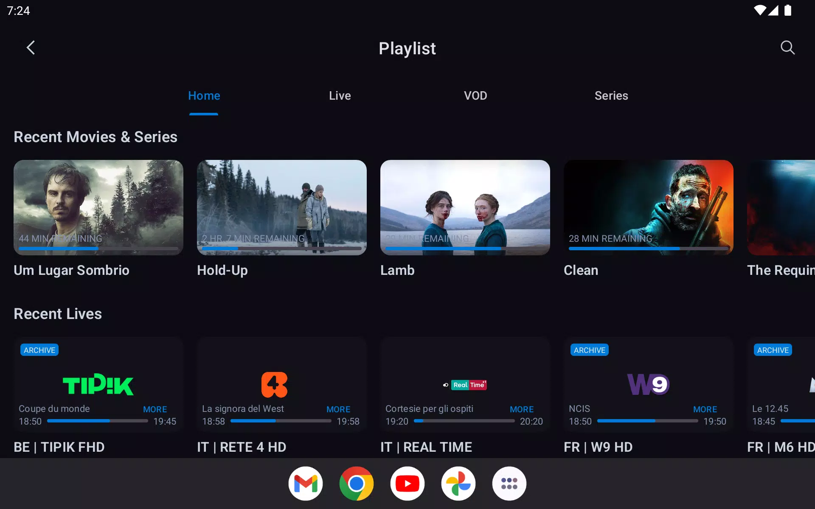815x509 pixels.
Task: Open the app drawer icon
Action: click(509, 484)
